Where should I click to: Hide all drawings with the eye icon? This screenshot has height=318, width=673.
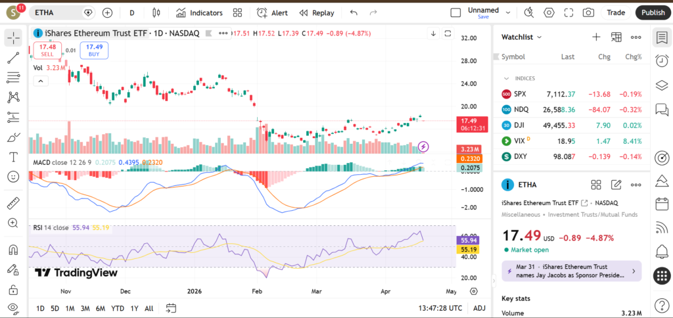(x=13, y=308)
